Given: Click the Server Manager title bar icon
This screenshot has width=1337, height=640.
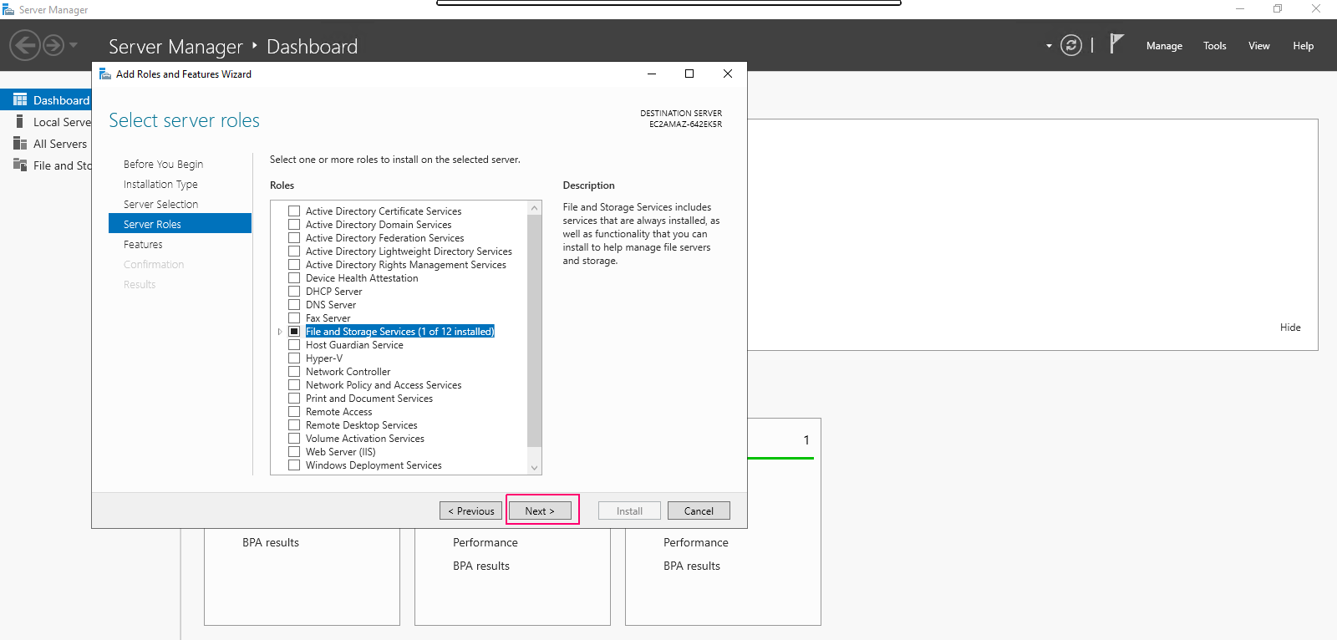Looking at the screenshot, I should coord(8,9).
